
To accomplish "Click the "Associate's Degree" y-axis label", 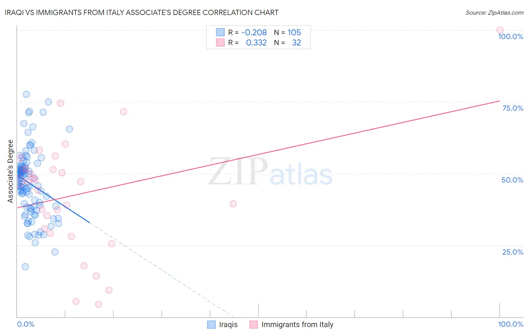I will (11, 171).
